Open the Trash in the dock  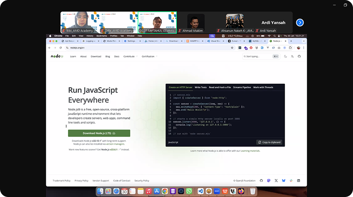point(252,191)
